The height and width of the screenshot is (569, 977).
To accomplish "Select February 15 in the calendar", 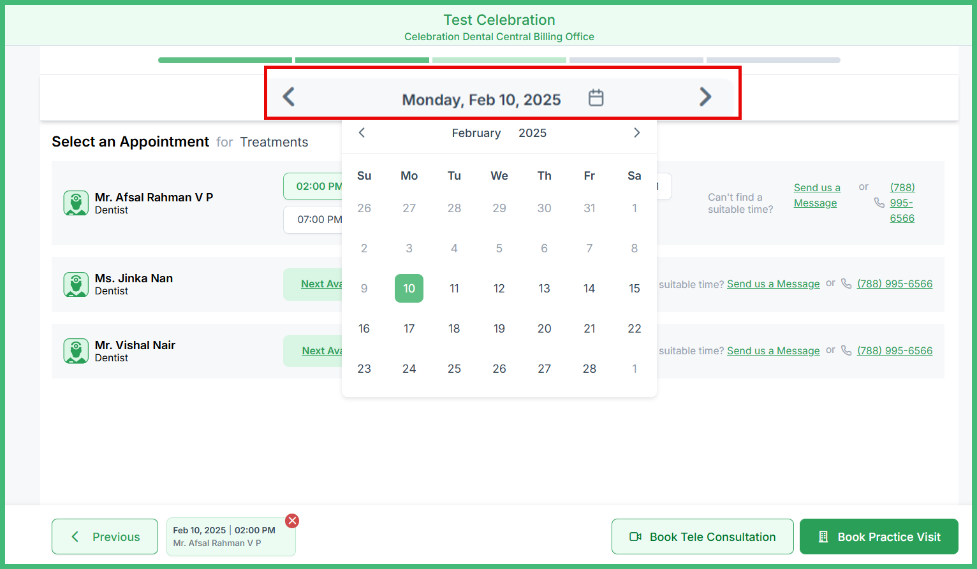I will (635, 288).
